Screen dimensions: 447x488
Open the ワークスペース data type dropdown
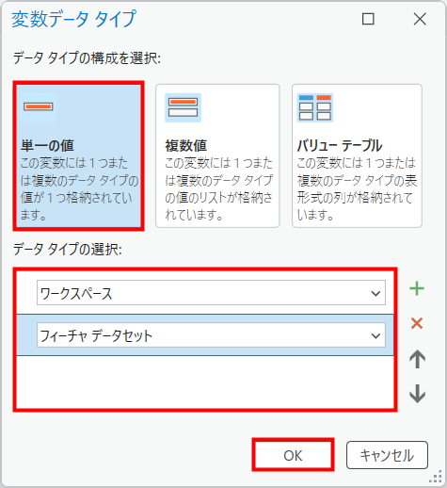click(211, 293)
